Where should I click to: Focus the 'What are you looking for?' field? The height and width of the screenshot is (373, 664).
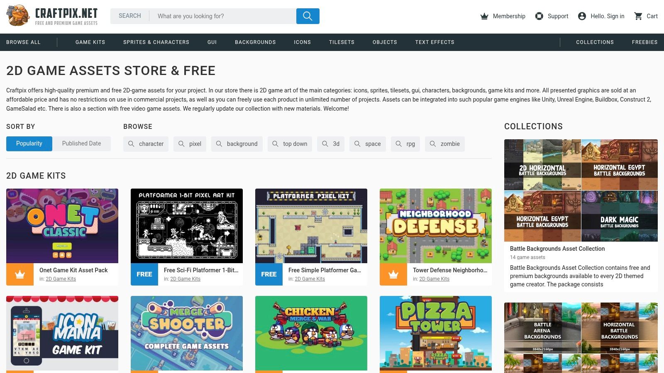(x=223, y=16)
